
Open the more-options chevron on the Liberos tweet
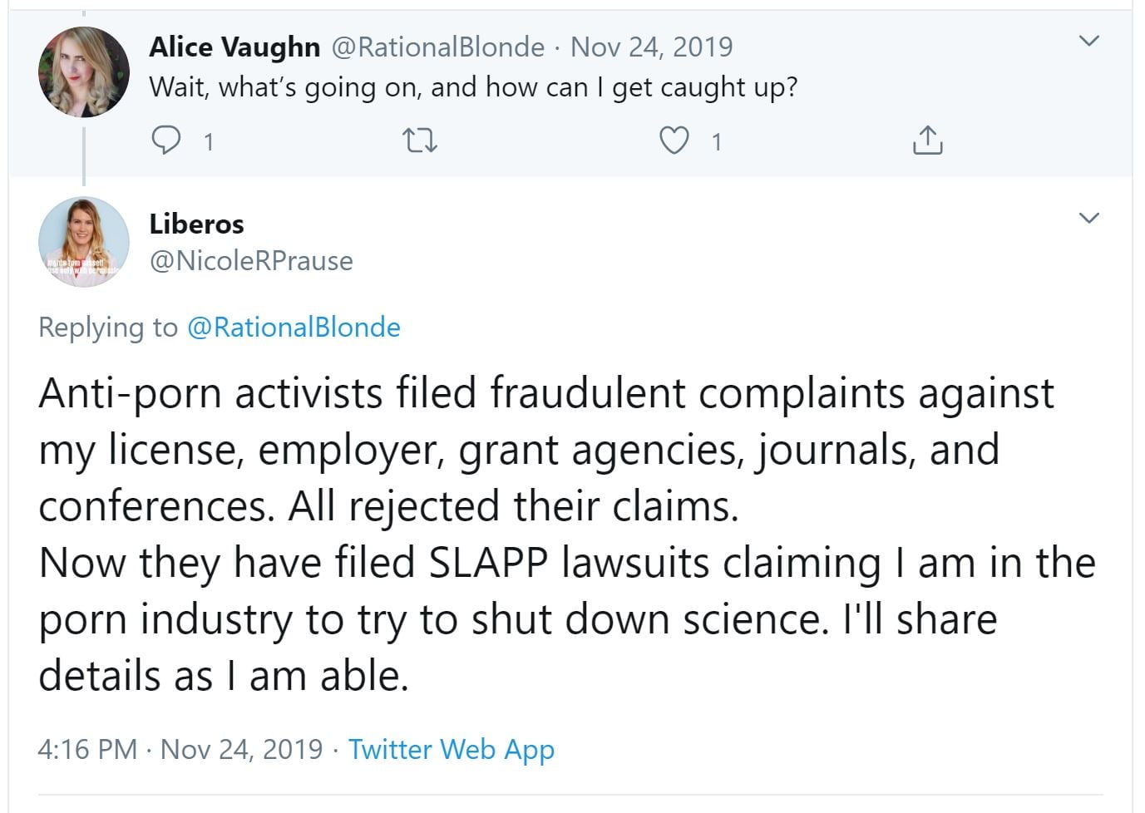click(1088, 218)
